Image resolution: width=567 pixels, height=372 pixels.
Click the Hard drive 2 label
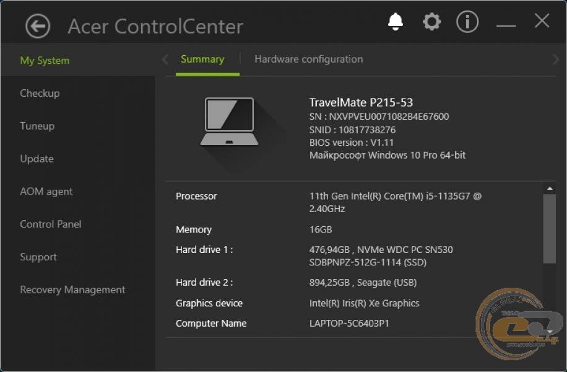[204, 282]
